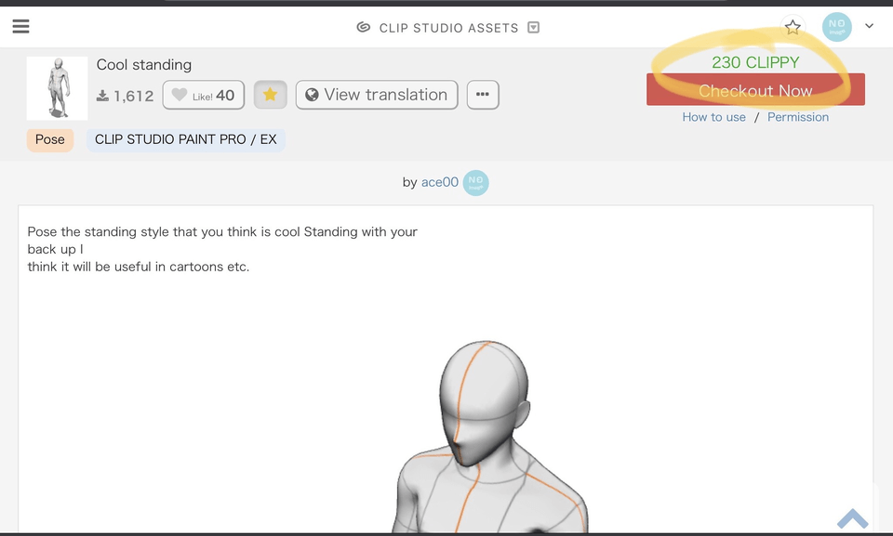
Task: Select CLIP STUDIO PAINT PRO / EX tag
Action: (186, 140)
